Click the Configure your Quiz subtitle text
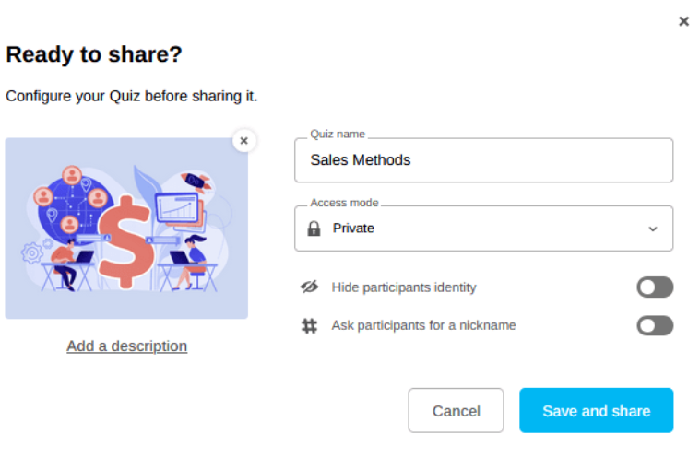This screenshot has width=700, height=457. (132, 96)
